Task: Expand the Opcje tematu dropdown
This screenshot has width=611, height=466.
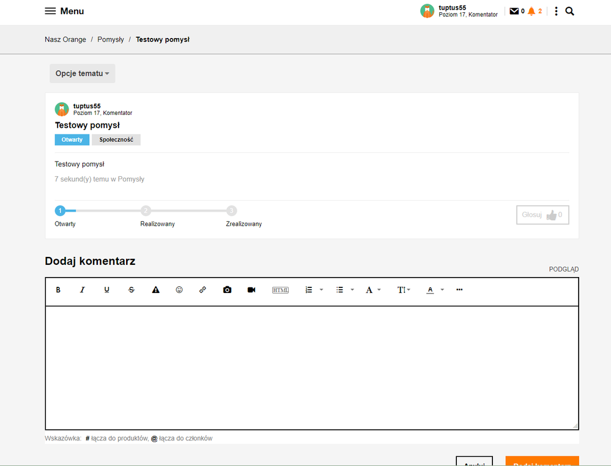Action: click(82, 73)
